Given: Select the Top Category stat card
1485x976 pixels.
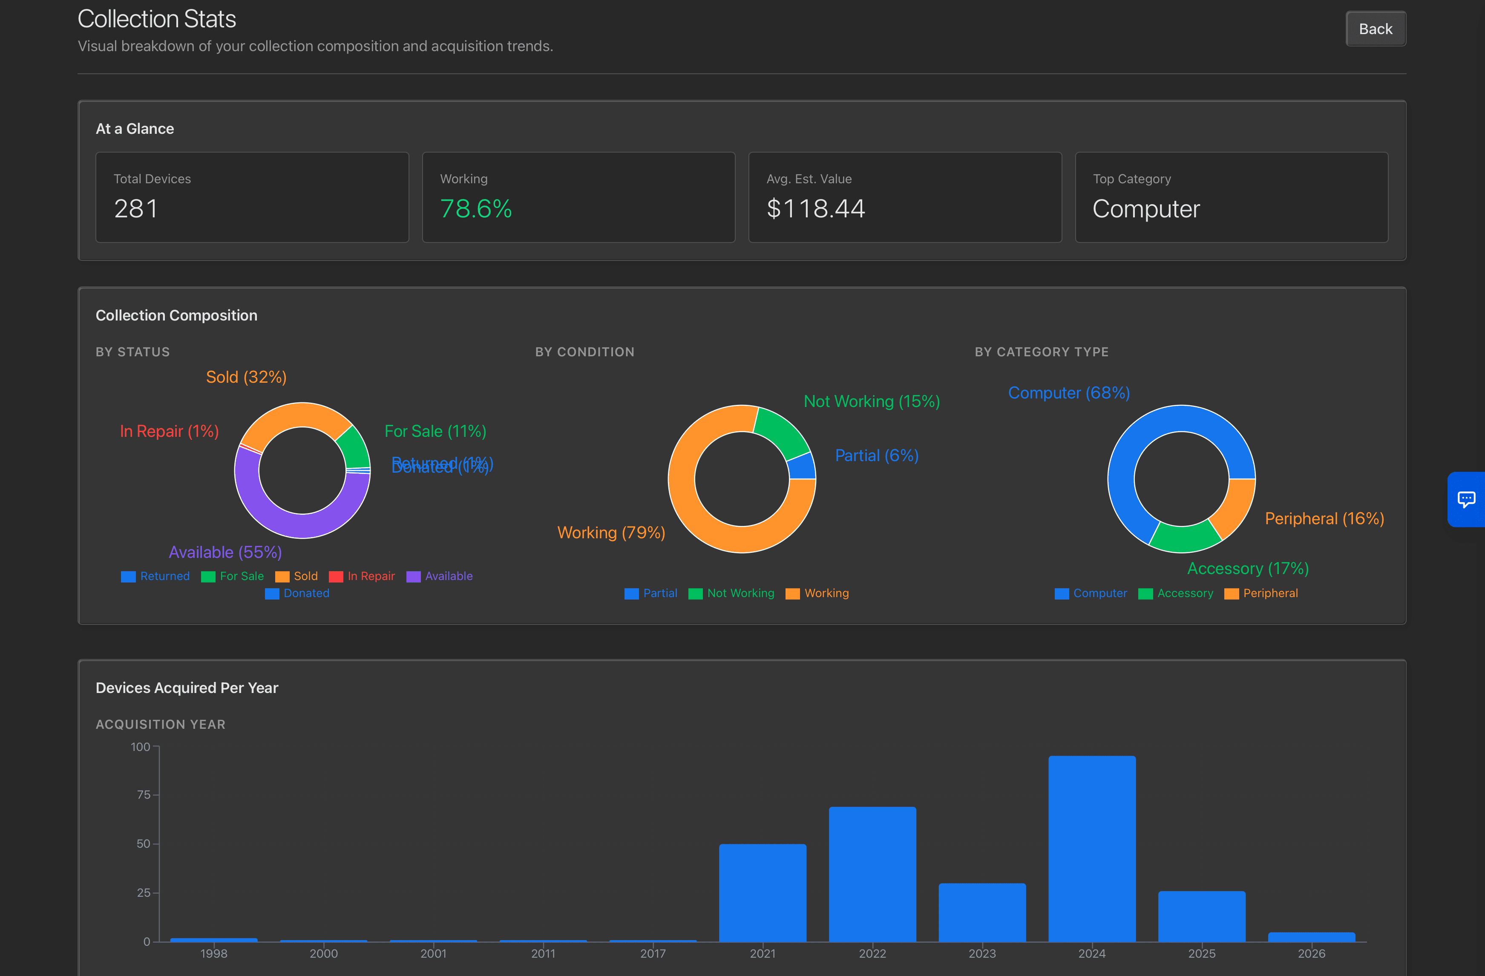Looking at the screenshot, I should [x=1231, y=197].
